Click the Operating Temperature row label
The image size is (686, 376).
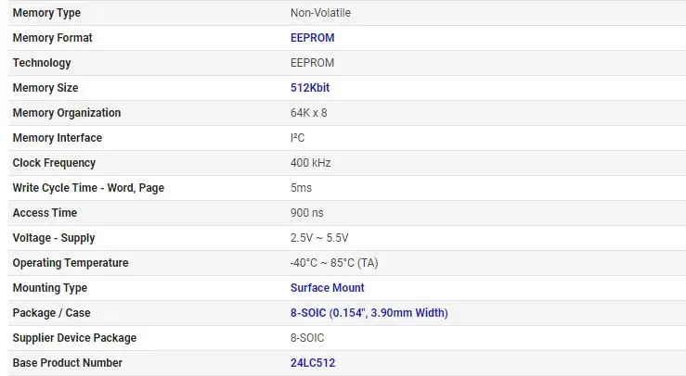71,263
